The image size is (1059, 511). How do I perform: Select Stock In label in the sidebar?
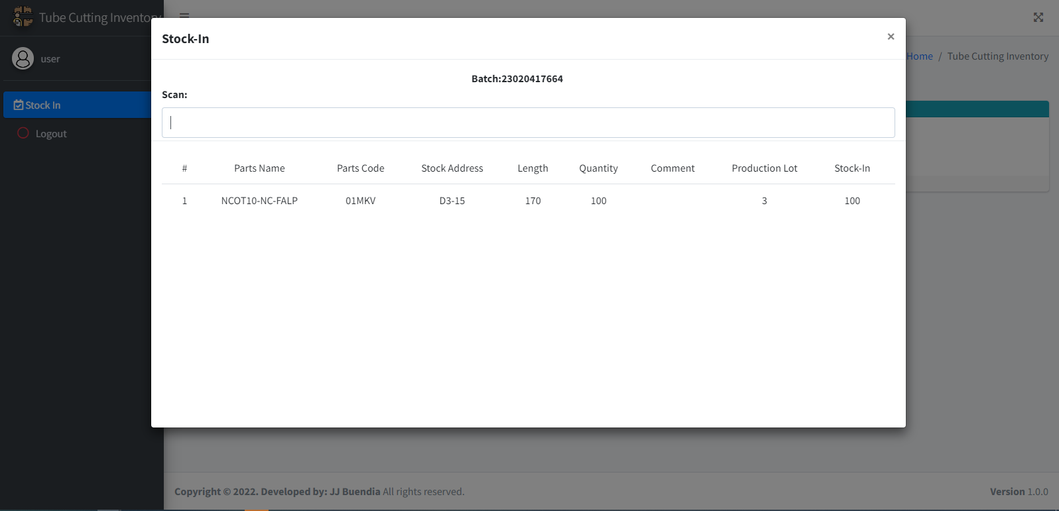pyautogui.click(x=43, y=105)
